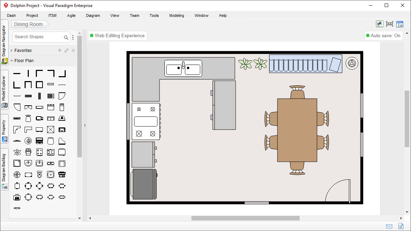The width and height of the screenshot is (411, 231).
Task: Click the palette scroll down arrow
Action: [79, 218]
